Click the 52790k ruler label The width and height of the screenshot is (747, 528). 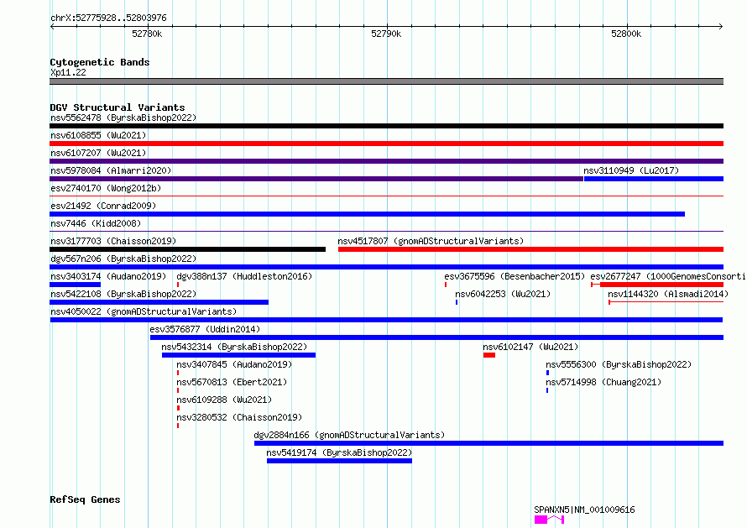(x=386, y=34)
